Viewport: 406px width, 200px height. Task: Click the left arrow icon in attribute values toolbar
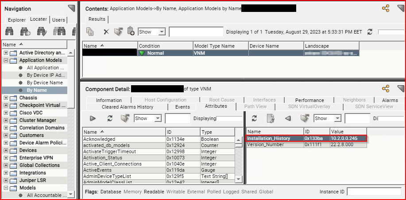coord(287,118)
